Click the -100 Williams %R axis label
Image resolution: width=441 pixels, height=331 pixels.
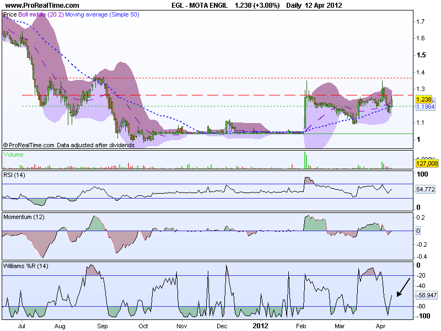click(x=423, y=316)
